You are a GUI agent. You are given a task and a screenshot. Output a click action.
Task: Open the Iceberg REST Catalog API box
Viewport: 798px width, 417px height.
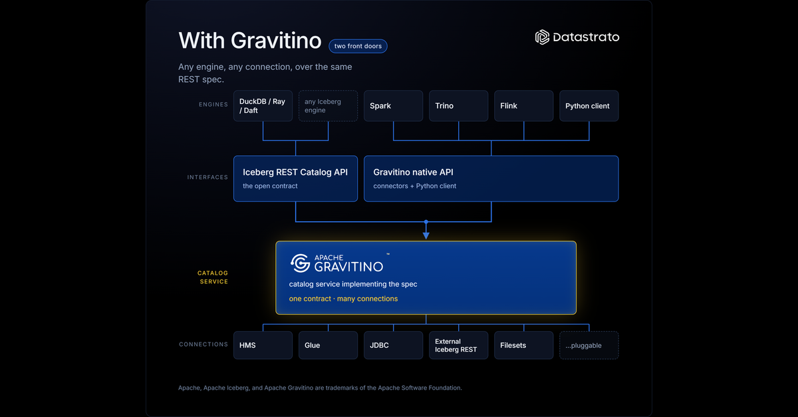click(x=295, y=178)
